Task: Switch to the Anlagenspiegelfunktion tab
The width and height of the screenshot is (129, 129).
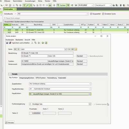Action: pyautogui.click(x=27, y=78)
